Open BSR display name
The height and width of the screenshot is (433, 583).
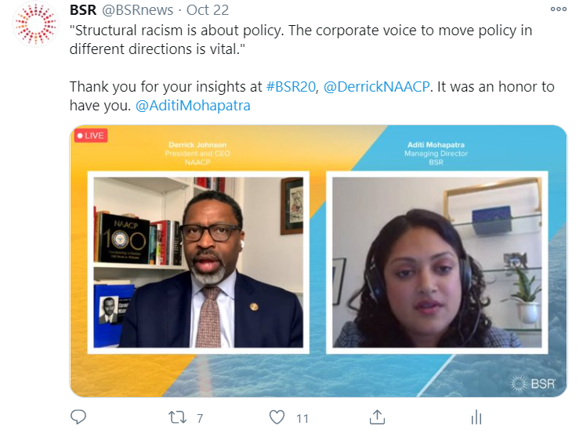click(83, 10)
